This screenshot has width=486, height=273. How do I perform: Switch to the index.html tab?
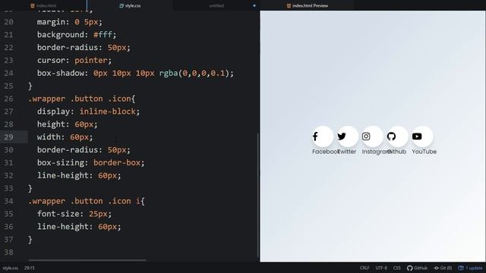(x=43, y=5)
